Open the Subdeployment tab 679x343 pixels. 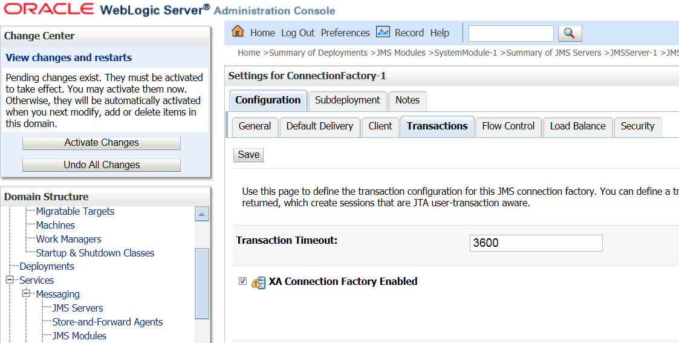347,100
